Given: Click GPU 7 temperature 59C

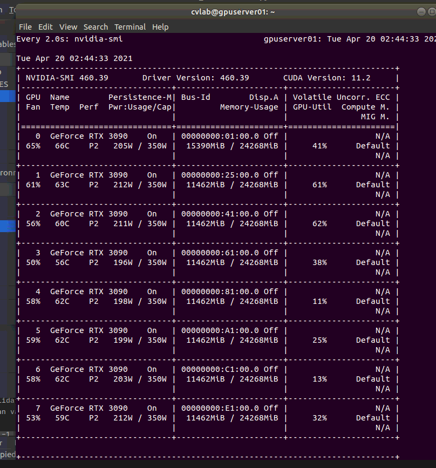Looking at the screenshot, I should (x=62, y=418).
